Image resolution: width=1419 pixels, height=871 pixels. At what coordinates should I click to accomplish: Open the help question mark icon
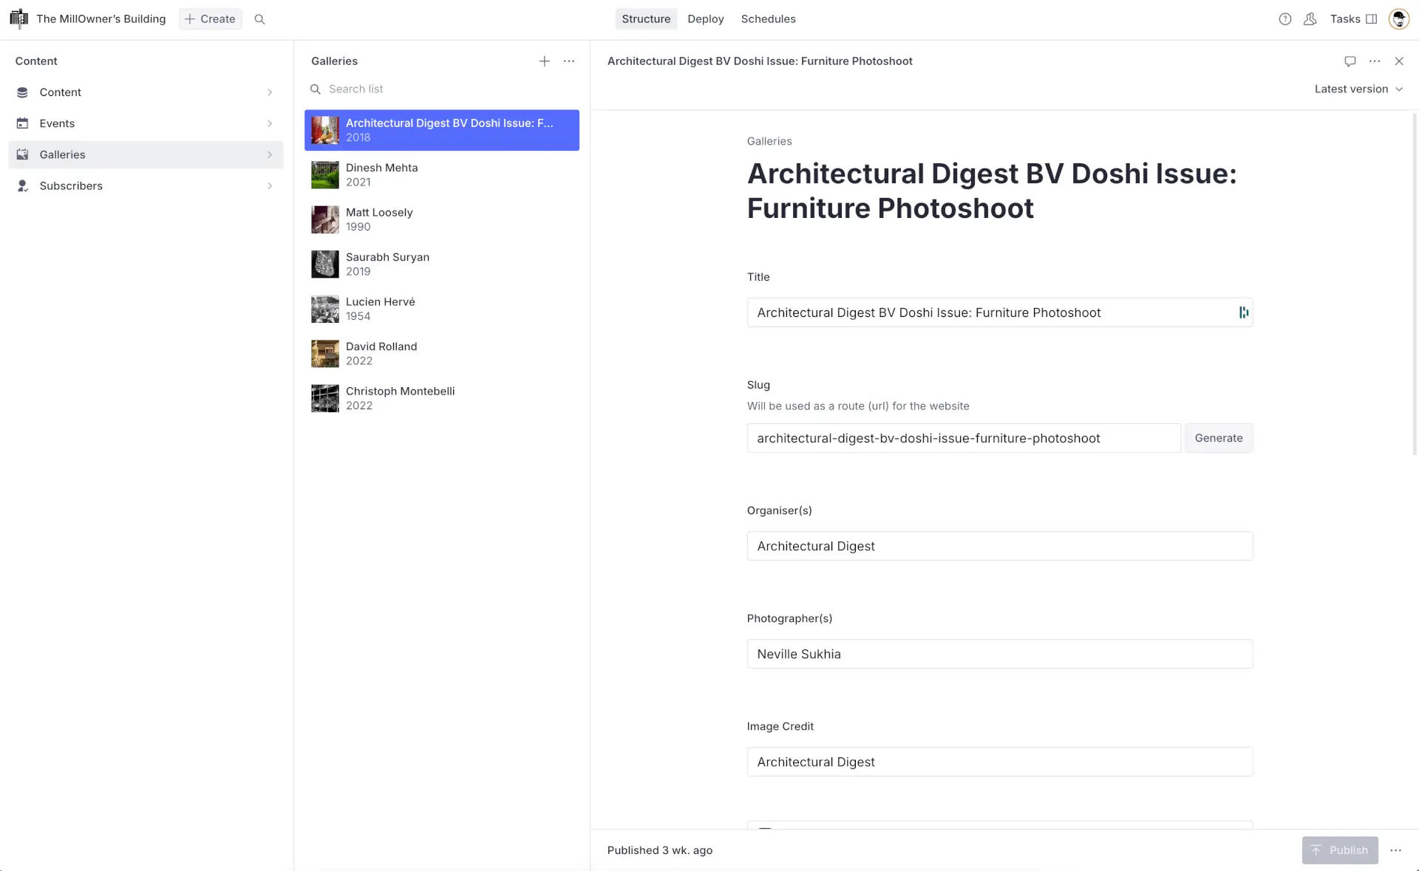point(1284,19)
